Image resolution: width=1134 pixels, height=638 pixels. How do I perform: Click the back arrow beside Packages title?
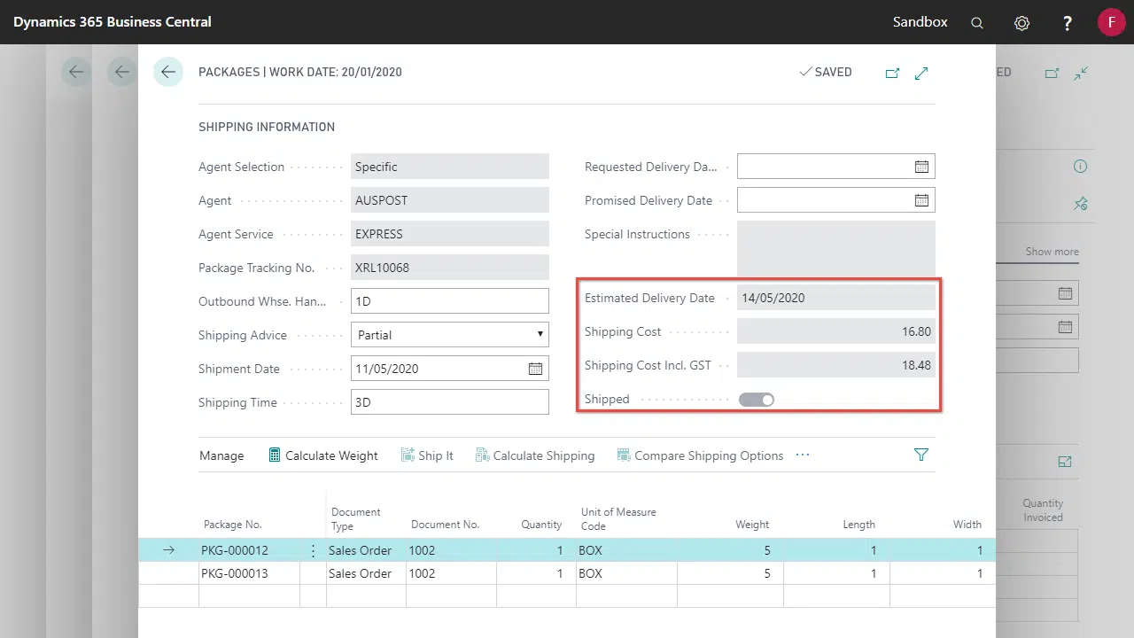[168, 72]
